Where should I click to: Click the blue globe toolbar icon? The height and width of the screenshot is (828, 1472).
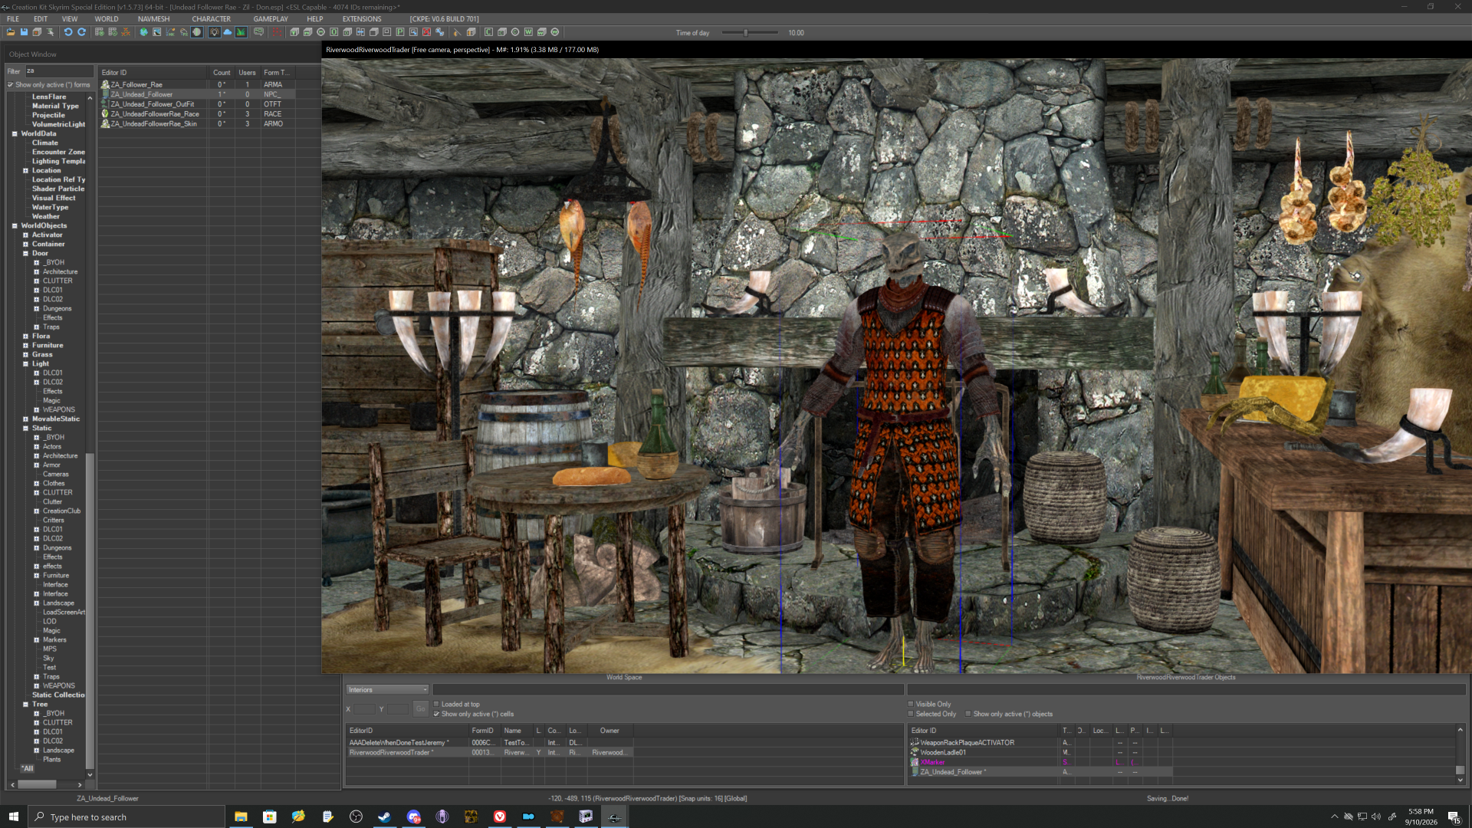(x=143, y=32)
